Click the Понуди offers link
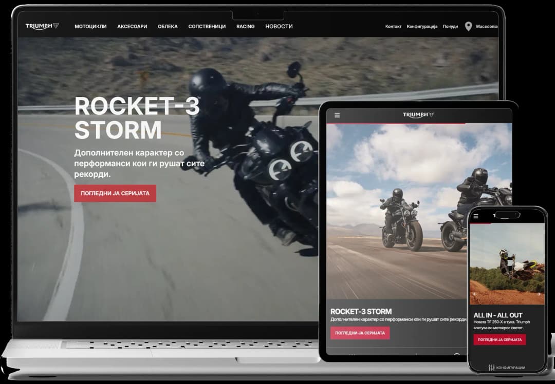 coord(451,26)
